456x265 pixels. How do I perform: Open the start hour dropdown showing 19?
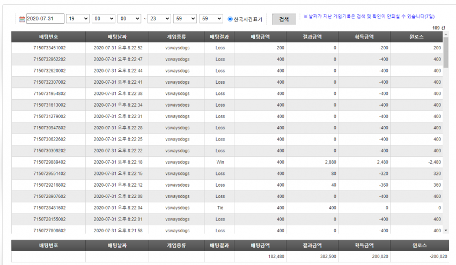point(78,19)
